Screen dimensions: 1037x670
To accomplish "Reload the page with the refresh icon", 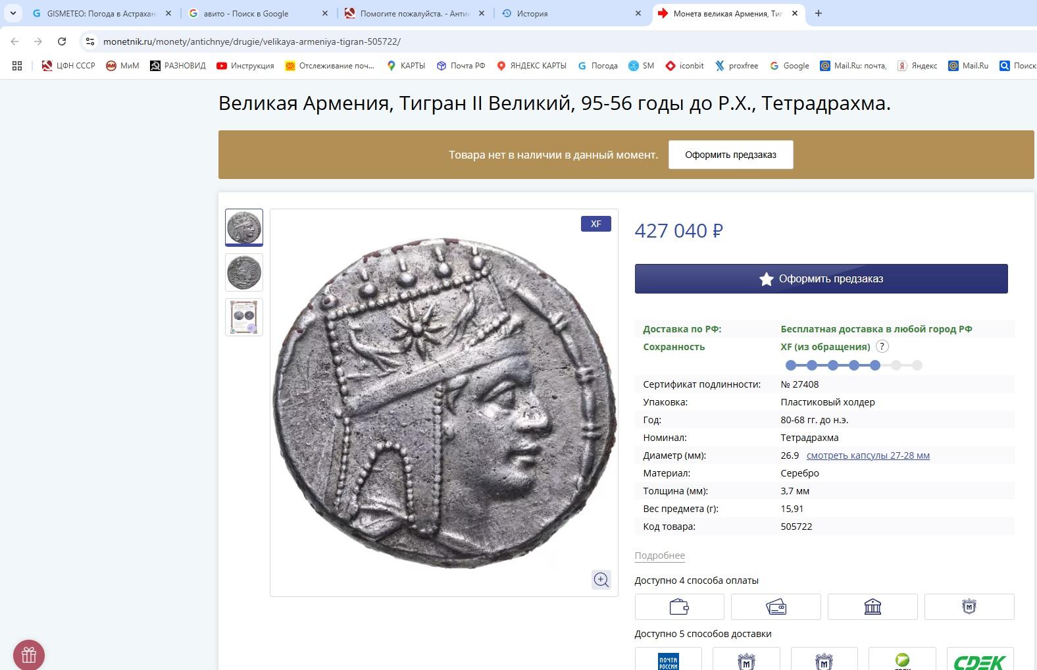I will click(62, 41).
